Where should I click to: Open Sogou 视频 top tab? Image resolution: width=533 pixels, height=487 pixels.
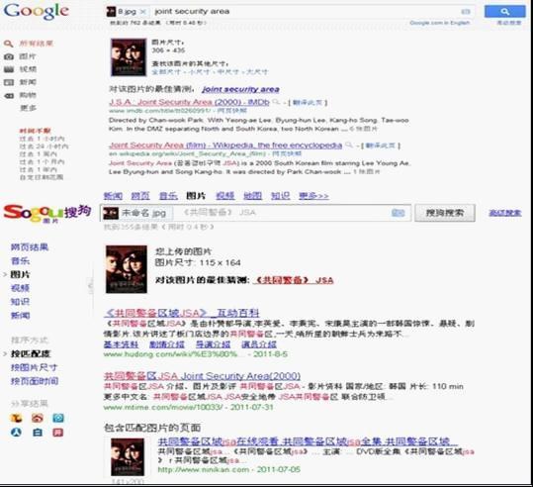tap(225, 196)
